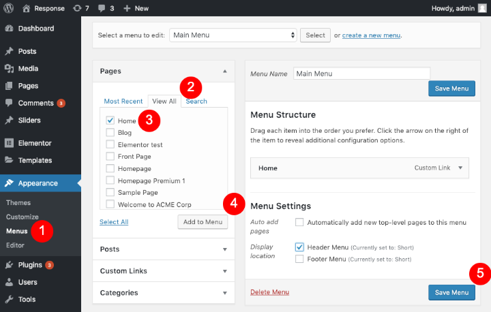Uncheck the Home page checkbox
Screen dimensions: 491x312
110,121
